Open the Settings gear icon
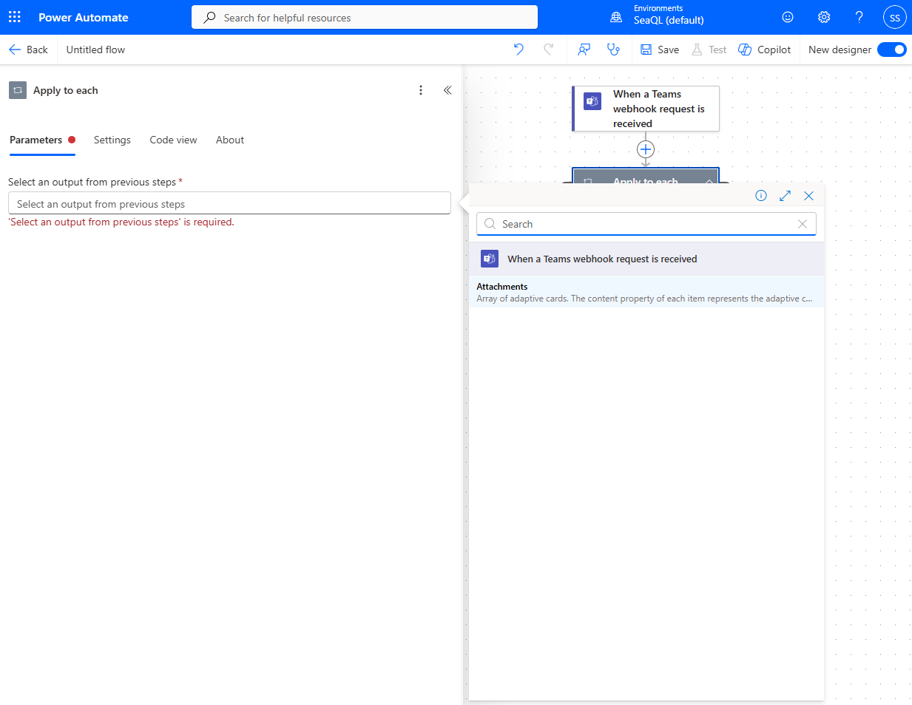Viewport: 912px width, 705px height. pos(824,17)
